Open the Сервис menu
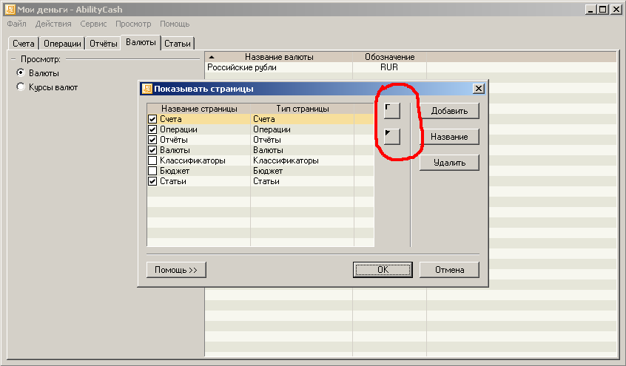 (x=93, y=24)
